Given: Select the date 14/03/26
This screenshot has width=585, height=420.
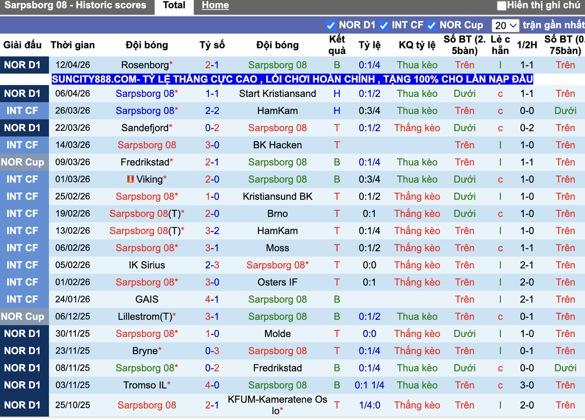Looking at the screenshot, I should click(73, 145).
